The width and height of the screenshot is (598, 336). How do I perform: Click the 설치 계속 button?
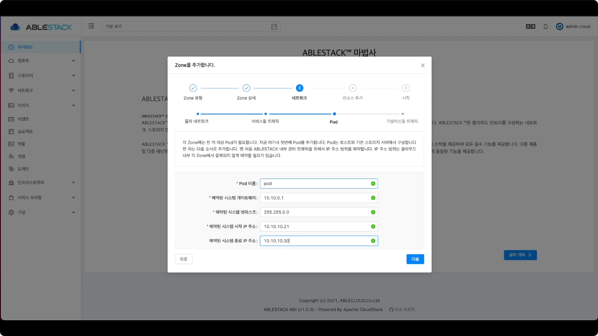pos(520,255)
